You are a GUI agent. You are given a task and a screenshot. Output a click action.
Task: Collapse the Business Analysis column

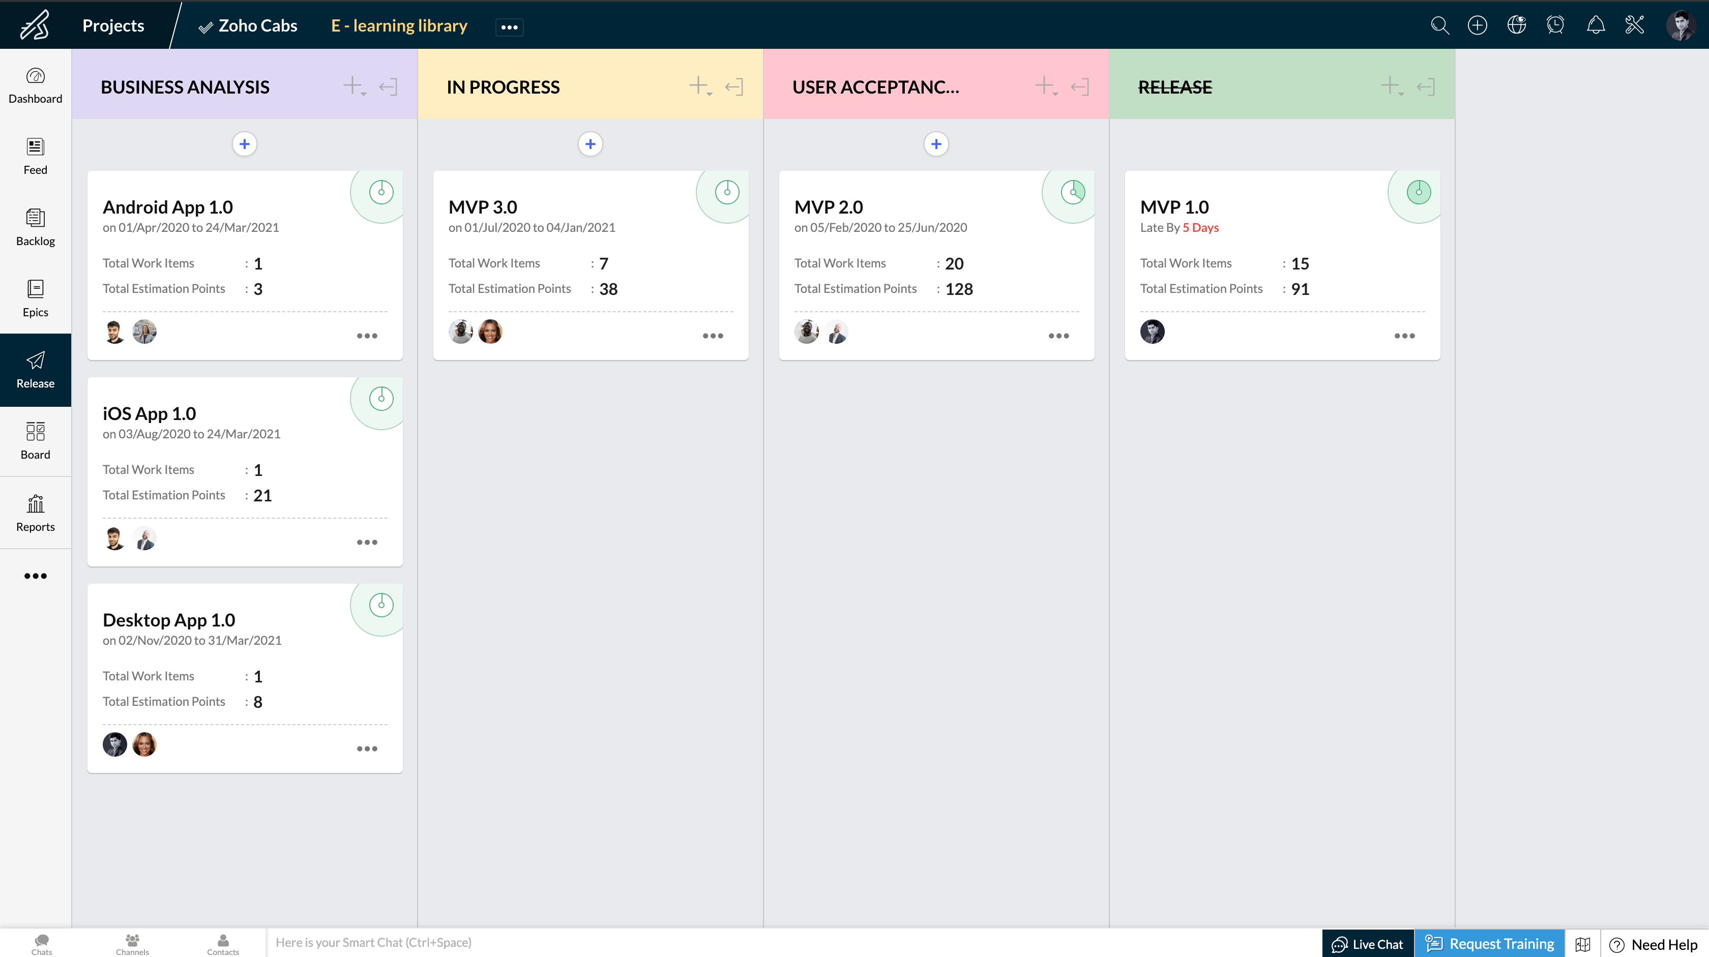point(388,87)
